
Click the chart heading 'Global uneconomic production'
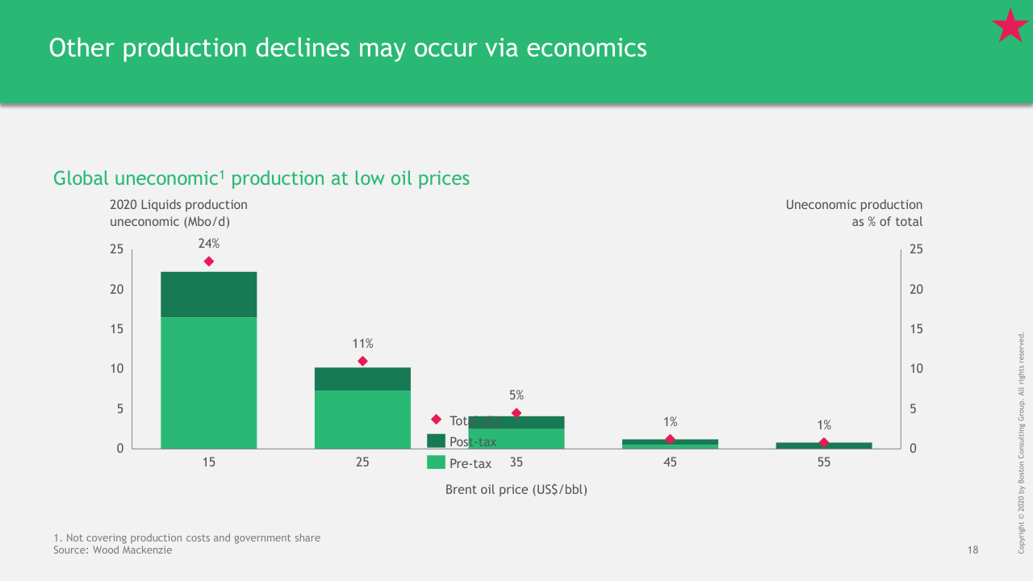261,178
